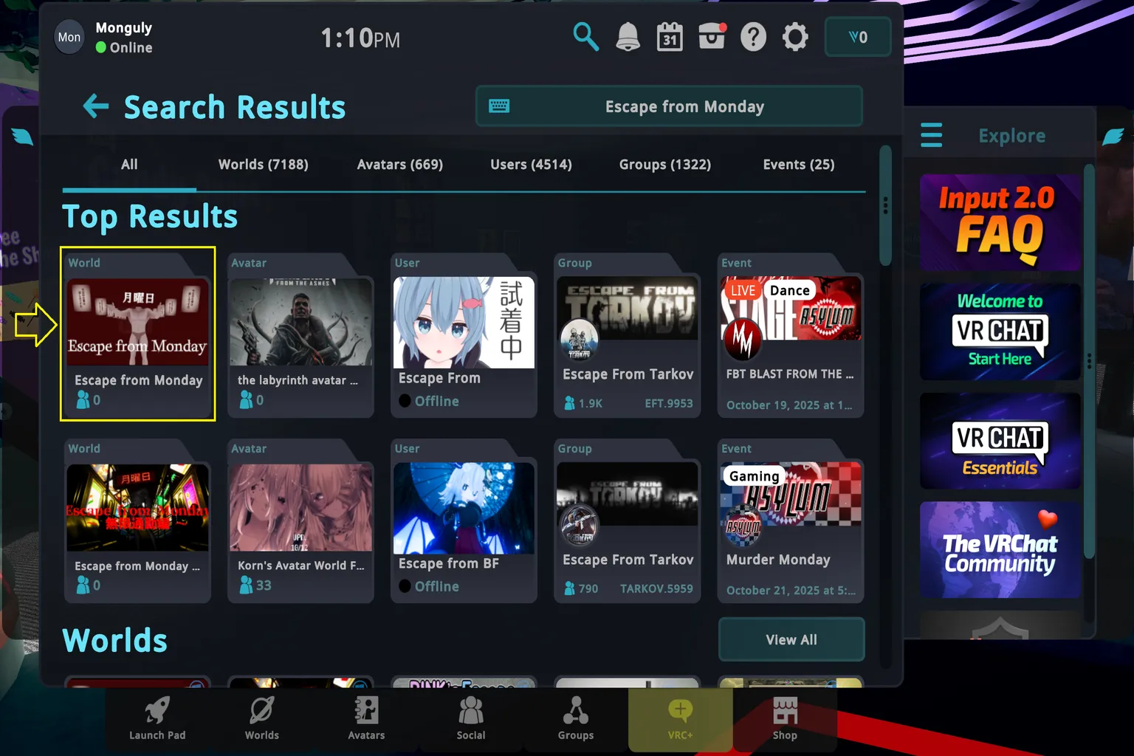This screenshot has height=756, width=1134.
Task: Open the calendar icon
Action: click(x=670, y=36)
